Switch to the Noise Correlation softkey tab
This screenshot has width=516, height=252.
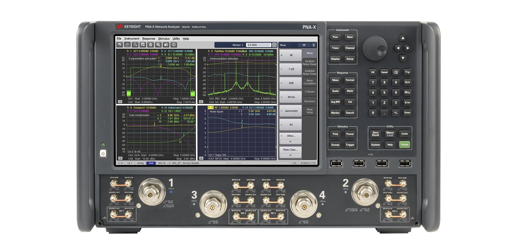[x=310, y=82]
